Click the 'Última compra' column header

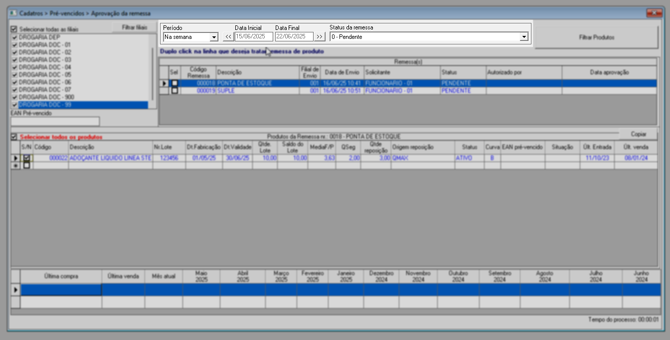coord(61,277)
